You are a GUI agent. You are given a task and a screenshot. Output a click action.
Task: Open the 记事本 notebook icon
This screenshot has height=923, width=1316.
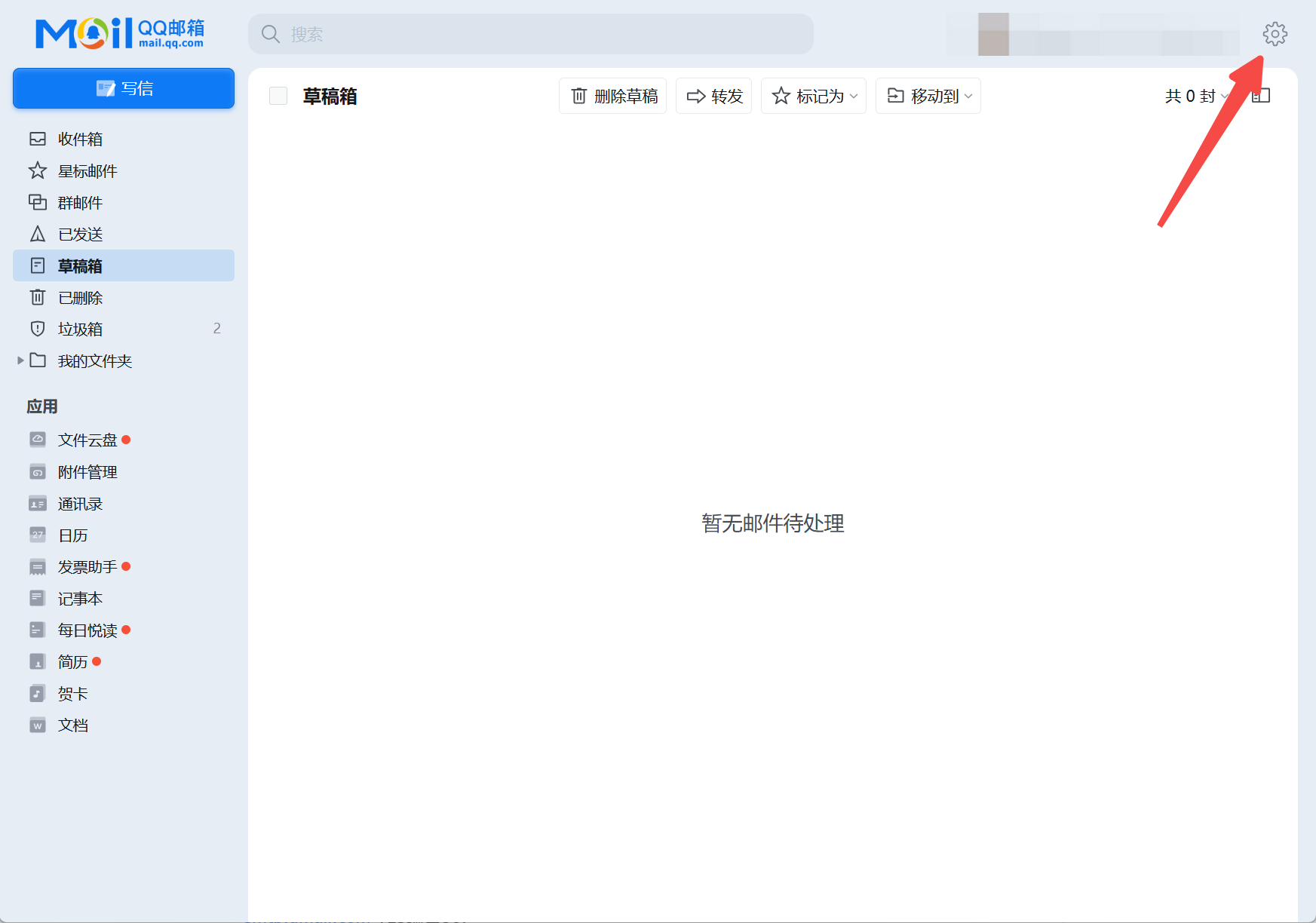click(38, 598)
